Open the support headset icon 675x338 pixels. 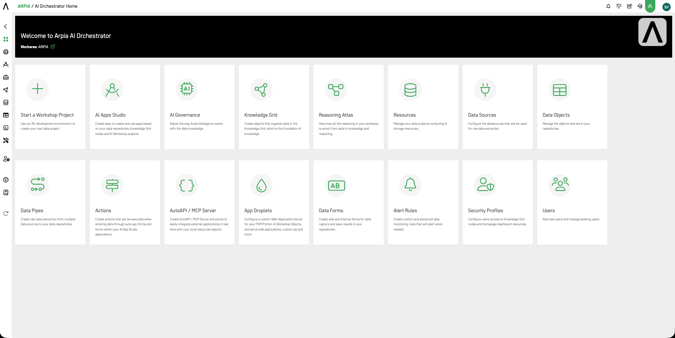click(x=640, y=6)
